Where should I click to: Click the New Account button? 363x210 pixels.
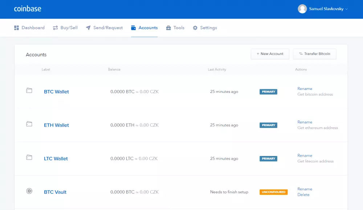pos(270,54)
